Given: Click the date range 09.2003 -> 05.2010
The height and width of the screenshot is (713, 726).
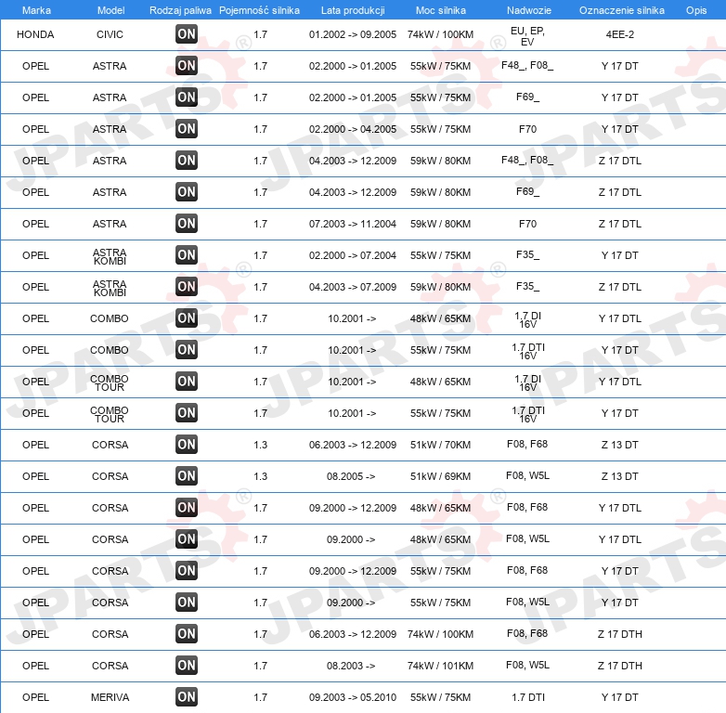Looking at the screenshot, I should click(353, 697).
